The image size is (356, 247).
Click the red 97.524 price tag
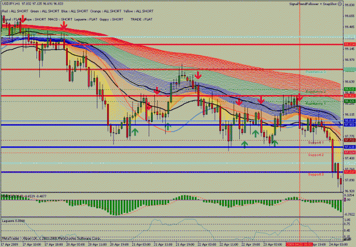350,153
